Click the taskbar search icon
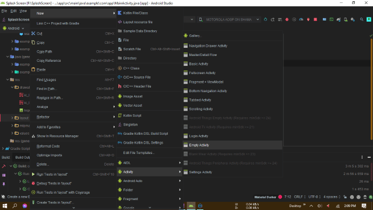 coord(15,206)
